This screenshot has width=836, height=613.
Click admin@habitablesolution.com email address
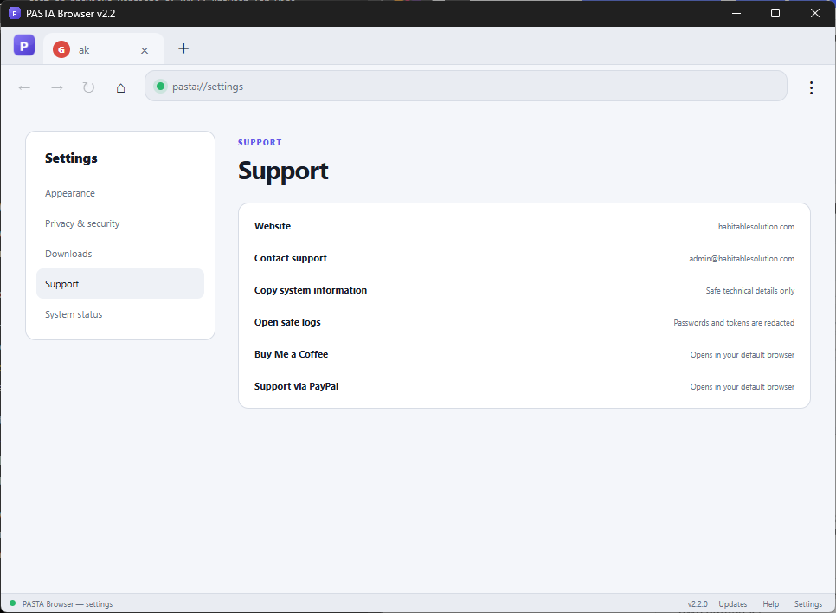[742, 259]
